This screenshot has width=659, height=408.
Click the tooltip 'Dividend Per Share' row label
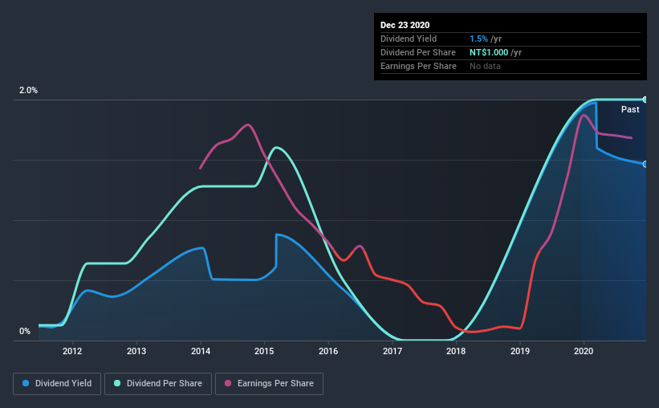point(417,52)
